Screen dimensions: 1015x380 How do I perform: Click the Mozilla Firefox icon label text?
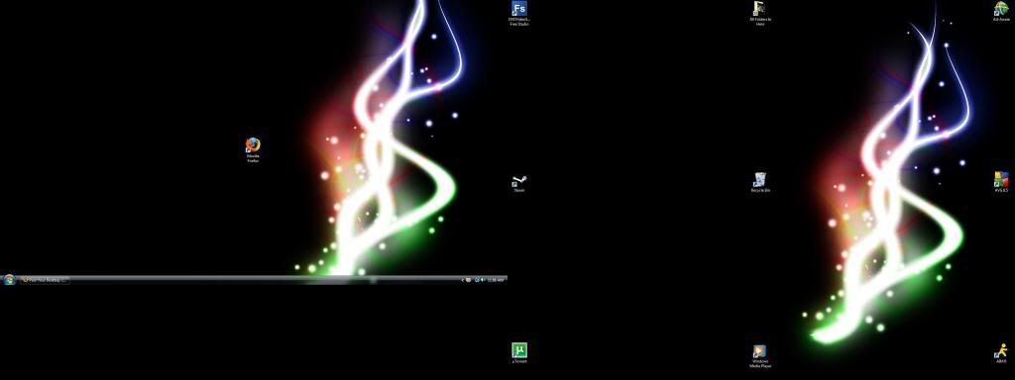click(x=253, y=158)
